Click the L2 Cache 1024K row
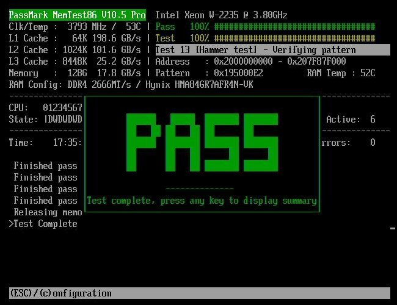 click(x=75, y=50)
